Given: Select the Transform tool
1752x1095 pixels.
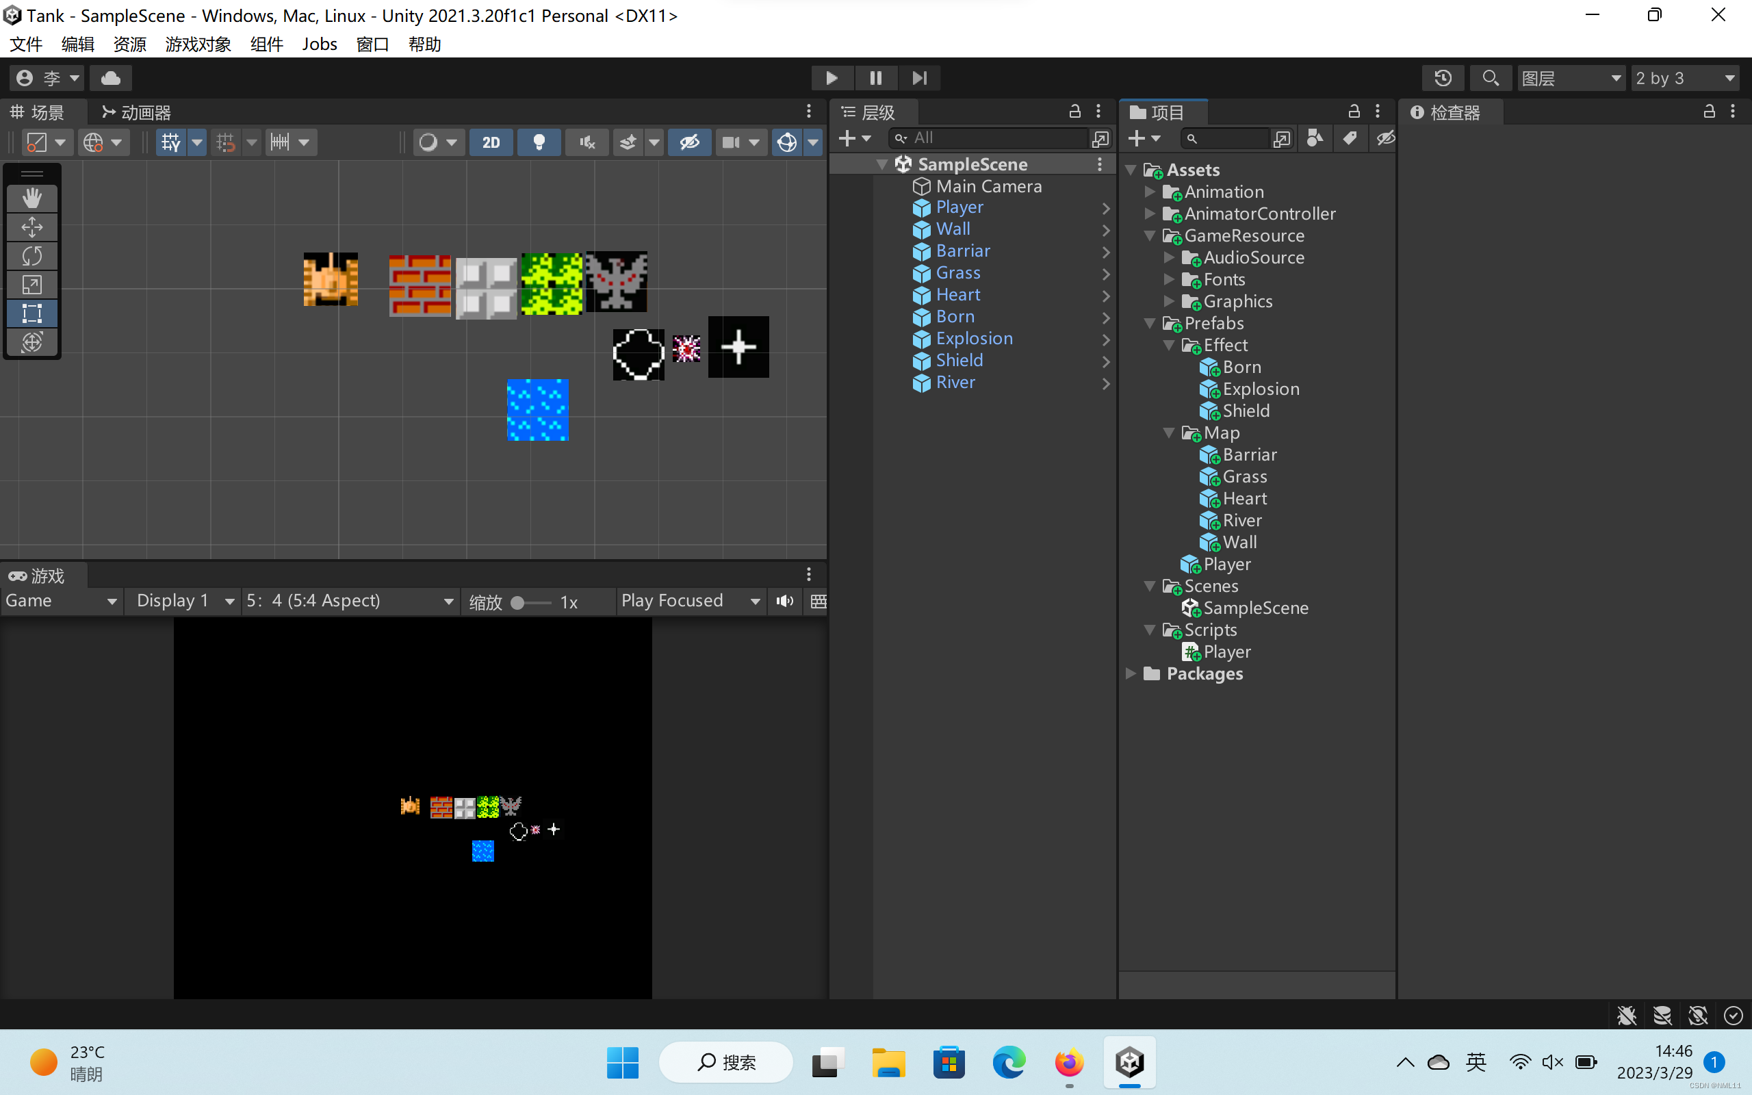Looking at the screenshot, I should point(32,342).
